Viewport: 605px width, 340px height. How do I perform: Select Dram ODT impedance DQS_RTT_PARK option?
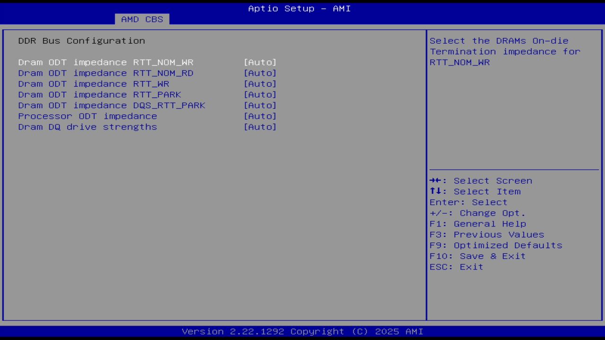point(112,106)
